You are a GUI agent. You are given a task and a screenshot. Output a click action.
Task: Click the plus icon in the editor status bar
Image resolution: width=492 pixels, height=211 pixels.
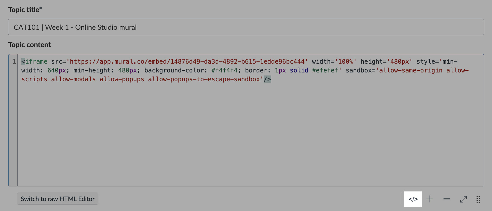point(430,199)
